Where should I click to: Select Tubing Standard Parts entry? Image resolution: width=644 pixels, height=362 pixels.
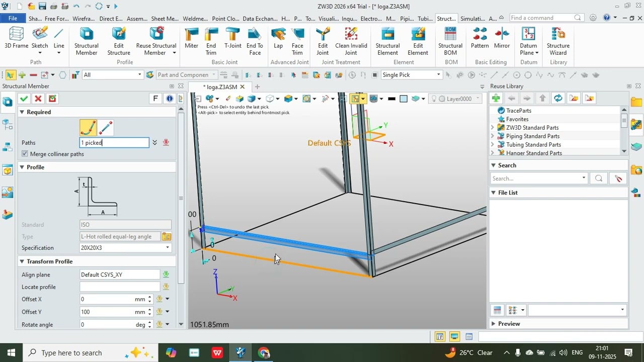point(533,145)
